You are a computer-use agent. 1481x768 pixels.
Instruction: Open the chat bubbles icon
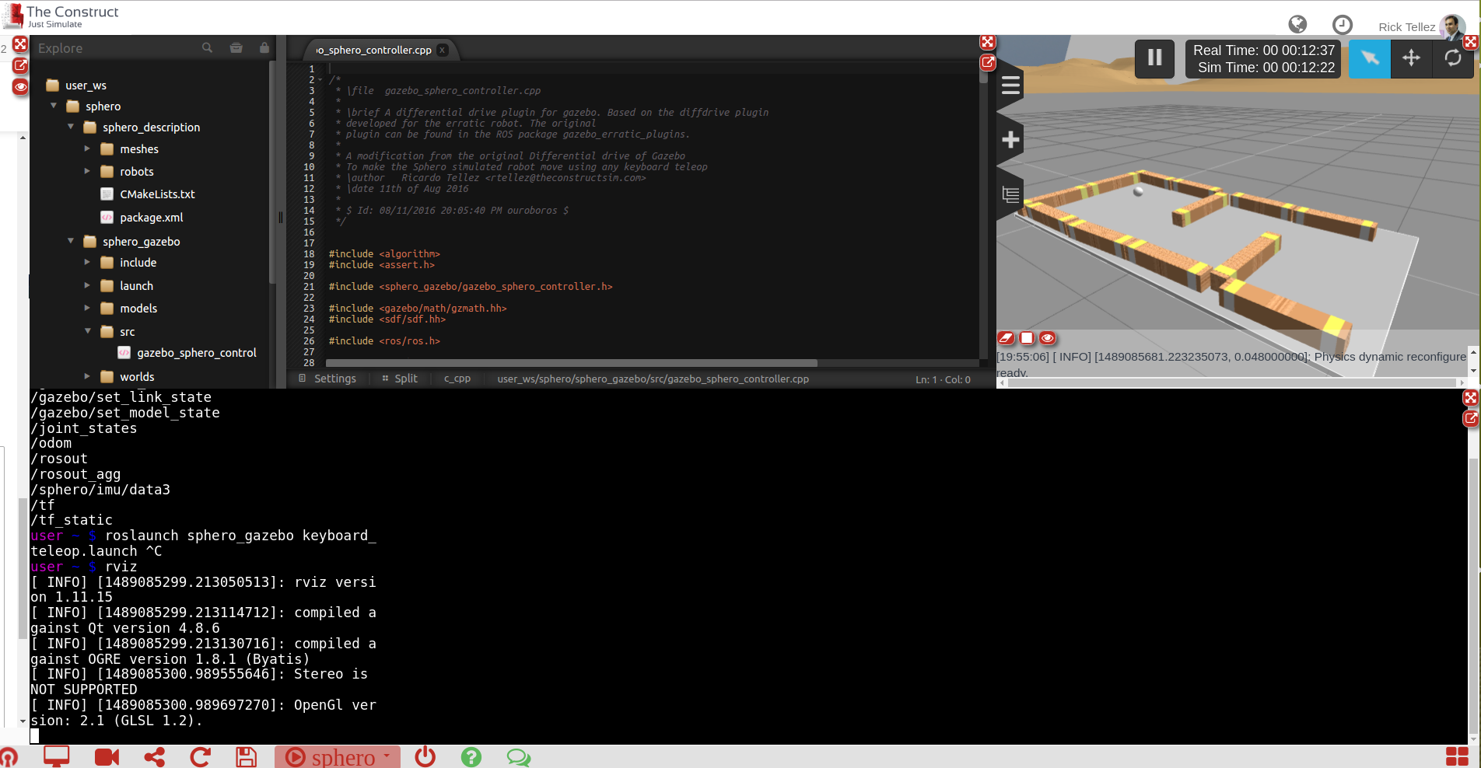[518, 757]
